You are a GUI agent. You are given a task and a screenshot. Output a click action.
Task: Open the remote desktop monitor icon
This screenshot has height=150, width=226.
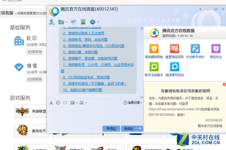[74, 22]
